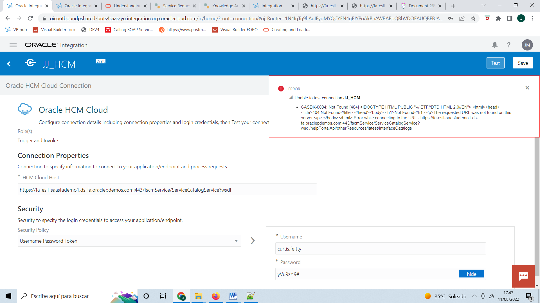
Task: Click into the HCM Cloud Host field
Action: tap(167, 190)
